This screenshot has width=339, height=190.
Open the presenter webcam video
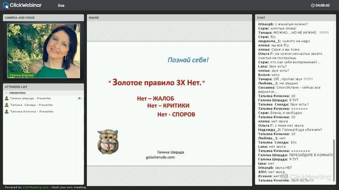(43, 51)
